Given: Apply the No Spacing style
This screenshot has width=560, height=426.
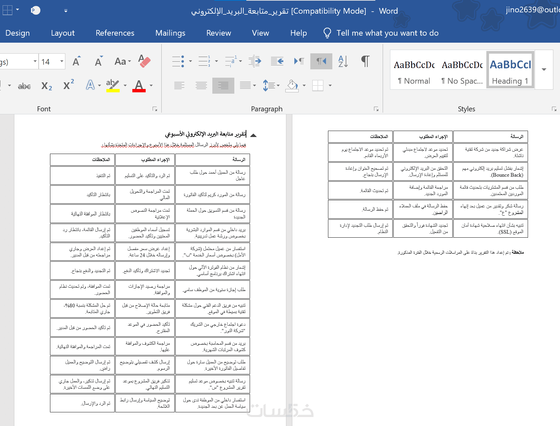Looking at the screenshot, I should [x=462, y=70].
